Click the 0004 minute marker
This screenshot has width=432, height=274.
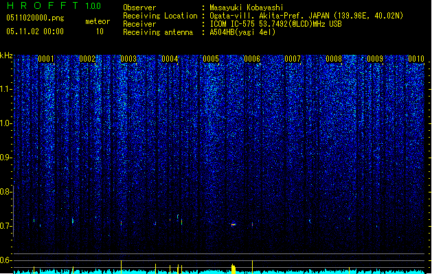tap(170, 59)
